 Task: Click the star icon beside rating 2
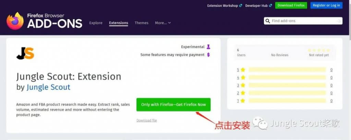[x=243, y=93]
